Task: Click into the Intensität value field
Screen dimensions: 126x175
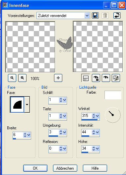Action: point(87,132)
